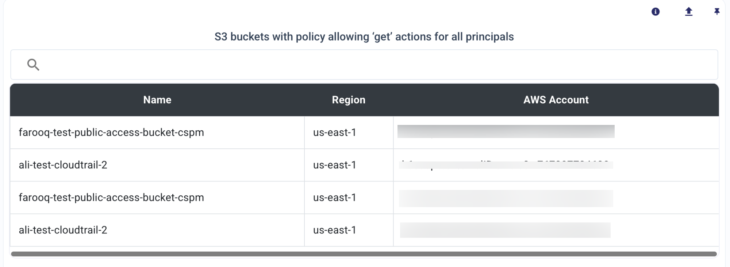Select first farooq-test-public-access-bucket-cspm row name

pyautogui.click(x=111, y=132)
